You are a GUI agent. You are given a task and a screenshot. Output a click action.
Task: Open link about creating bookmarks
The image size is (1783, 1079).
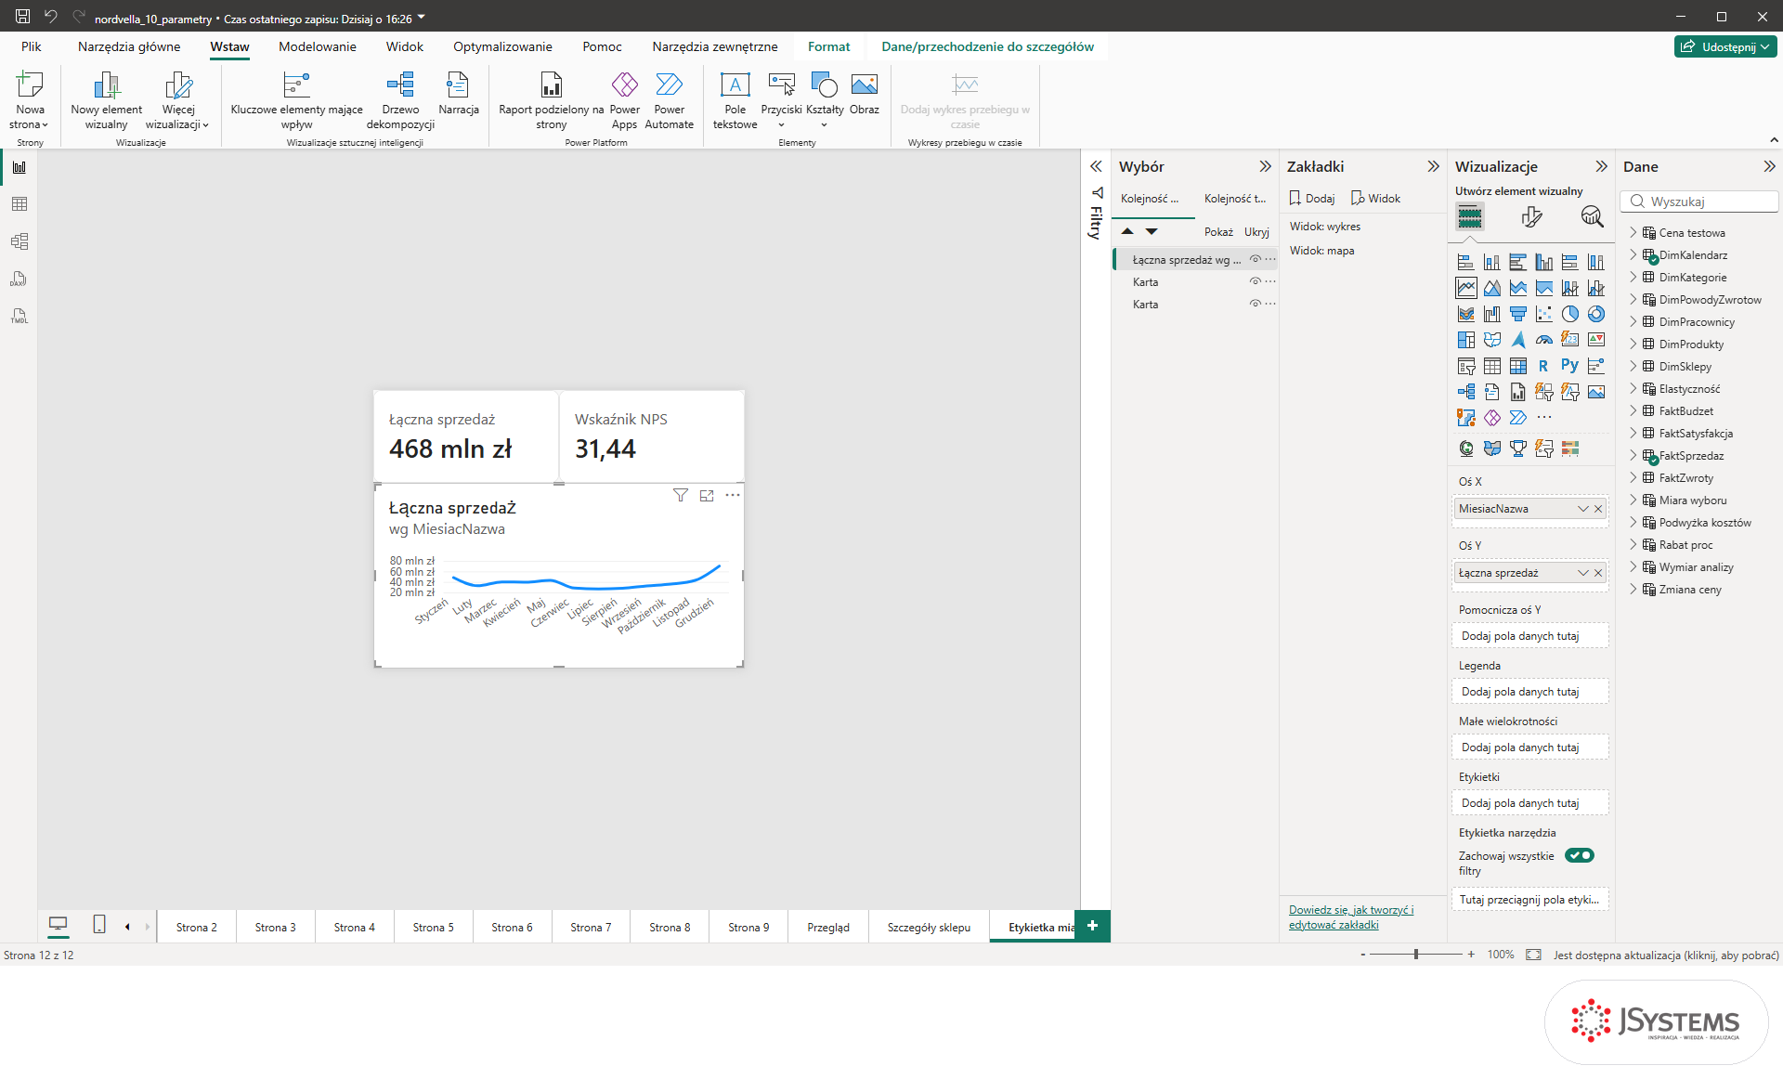click(1351, 916)
